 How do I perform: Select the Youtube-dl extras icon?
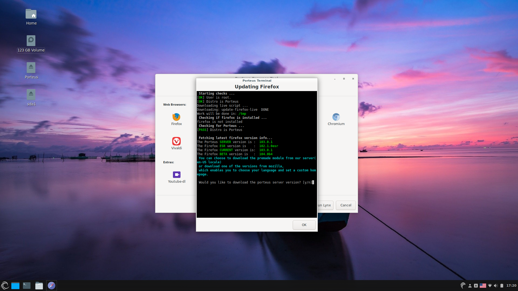(177, 175)
